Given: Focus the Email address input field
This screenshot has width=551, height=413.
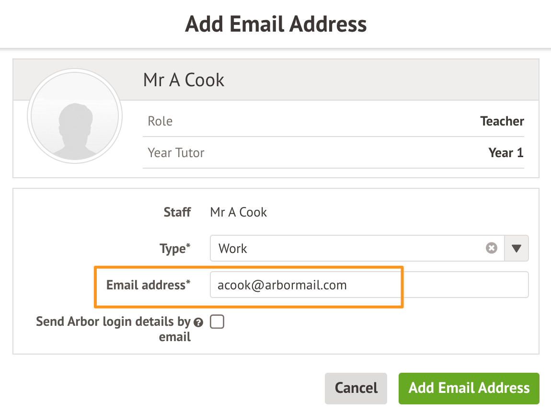Looking at the screenshot, I should [369, 285].
